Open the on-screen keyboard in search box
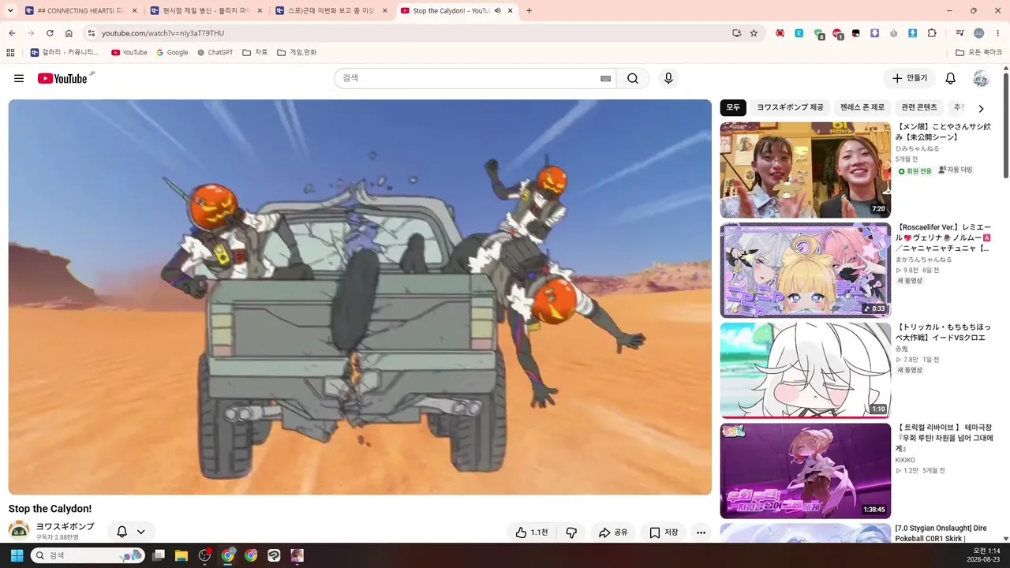 (605, 78)
